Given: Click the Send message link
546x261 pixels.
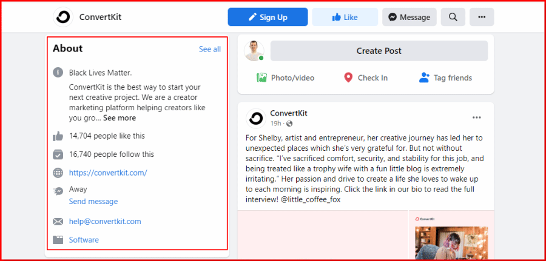Looking at the screenshot, I should pos(93,202).
